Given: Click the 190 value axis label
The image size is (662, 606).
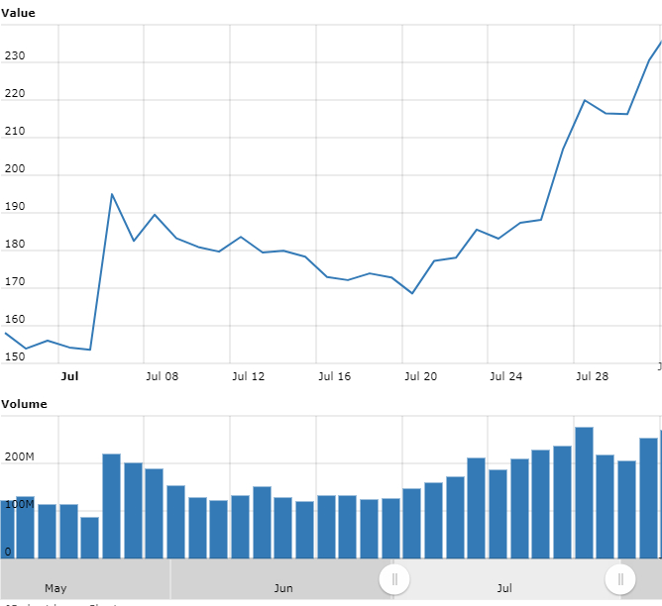Looking at the screenshot, I should point(15,206).
